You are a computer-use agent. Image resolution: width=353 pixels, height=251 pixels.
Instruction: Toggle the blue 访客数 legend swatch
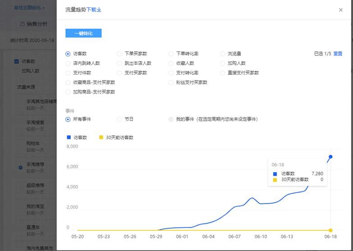[x=69, y=137]
